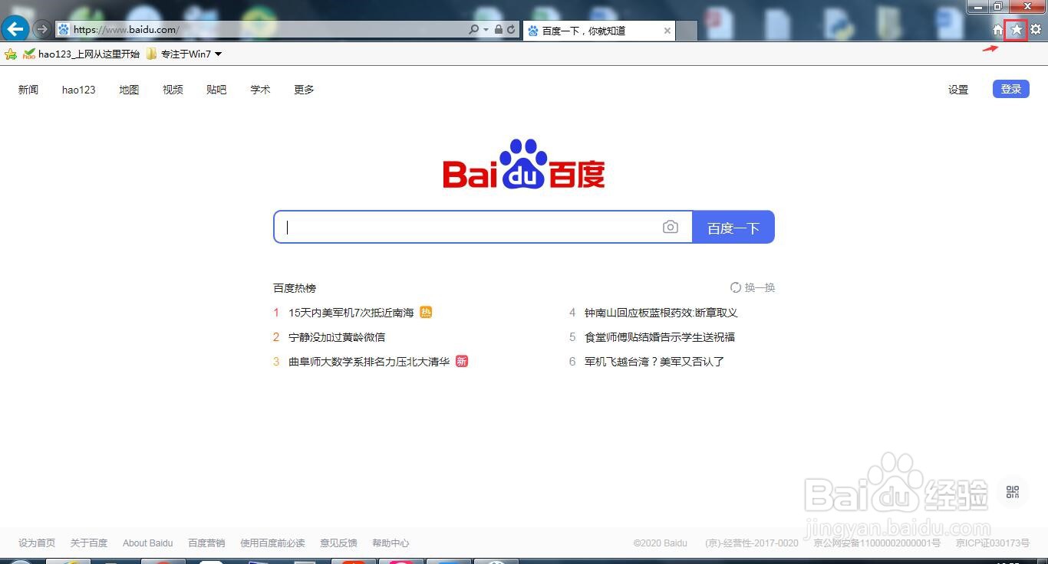The image size is (1048, 564).
Task: Click the Baidu favicon in the address bar
Action: click(64, 30)
